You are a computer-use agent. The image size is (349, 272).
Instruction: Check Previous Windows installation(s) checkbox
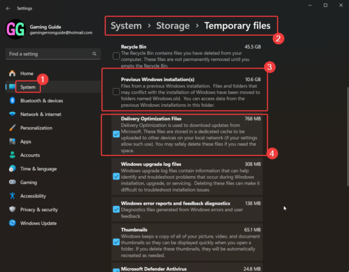(x=116, y=91)
